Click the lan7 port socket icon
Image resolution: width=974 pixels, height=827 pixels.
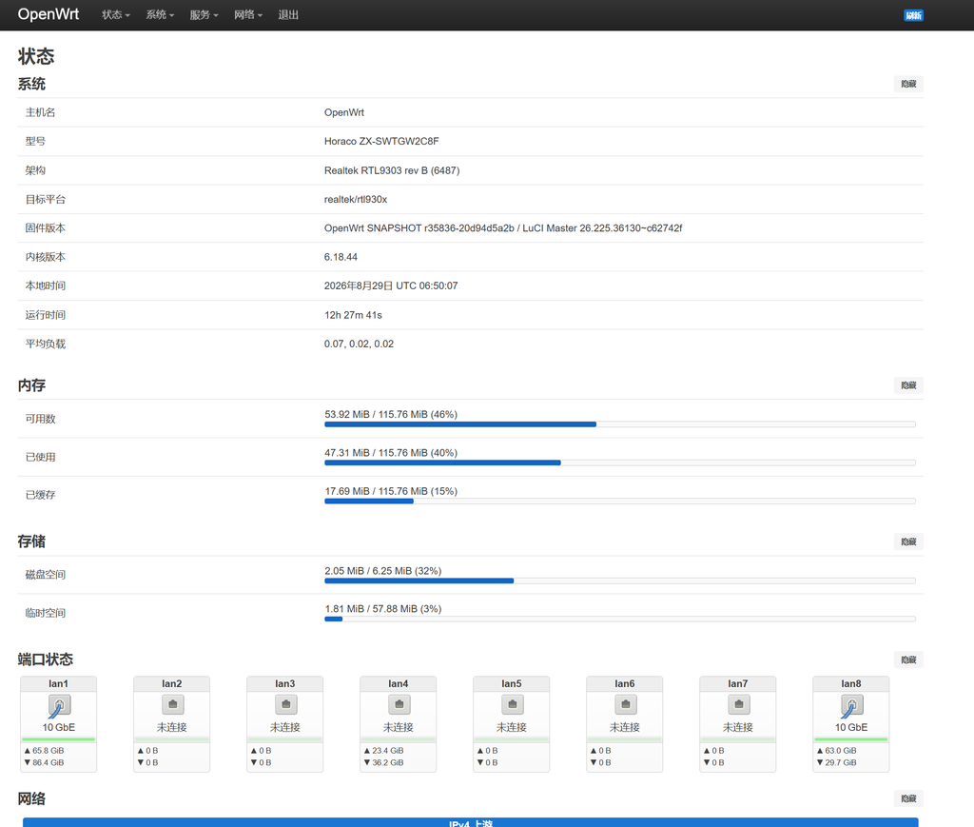click(738, 704)
